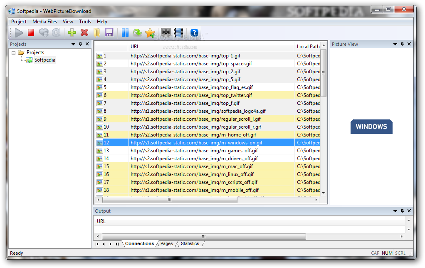Click the star with plus favorites icon

[150, 33]
